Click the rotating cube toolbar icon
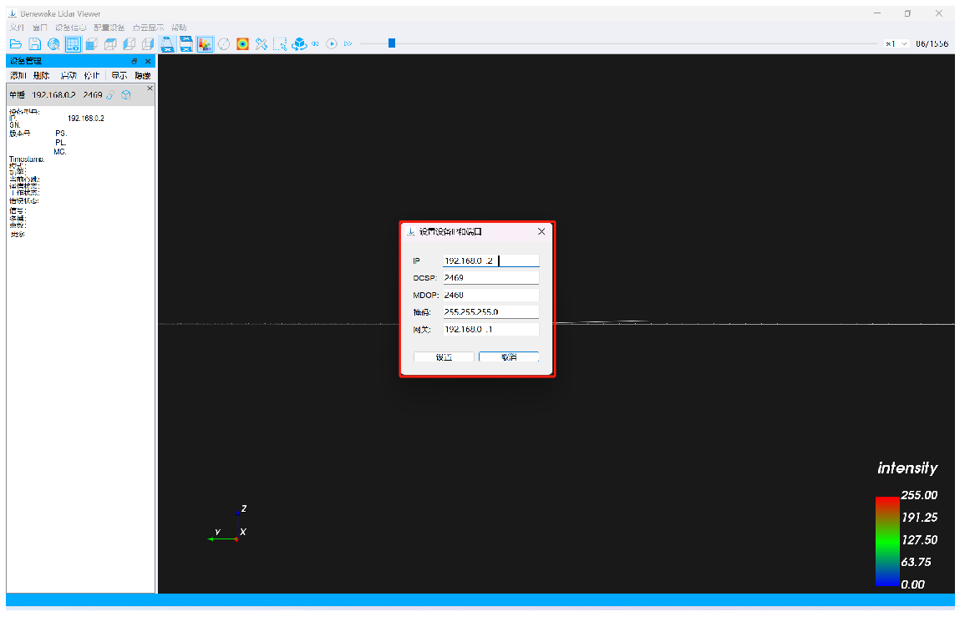 [299, 44]
